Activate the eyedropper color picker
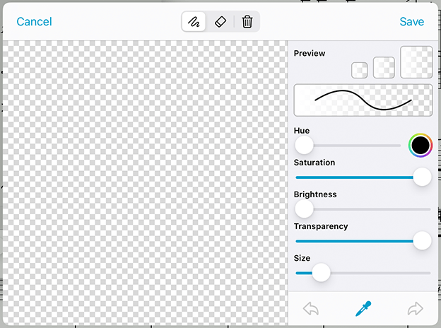The width and height of the screenshot is (441, 328). [363, 308]
